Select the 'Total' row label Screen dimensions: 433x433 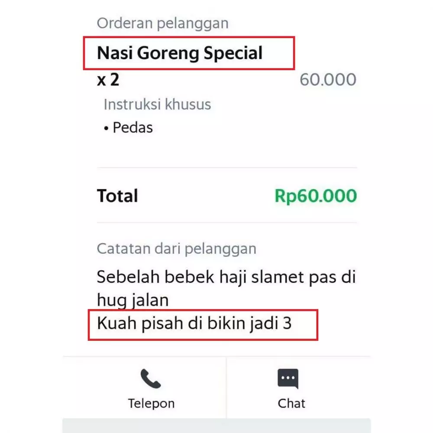[x=117, y=196]
